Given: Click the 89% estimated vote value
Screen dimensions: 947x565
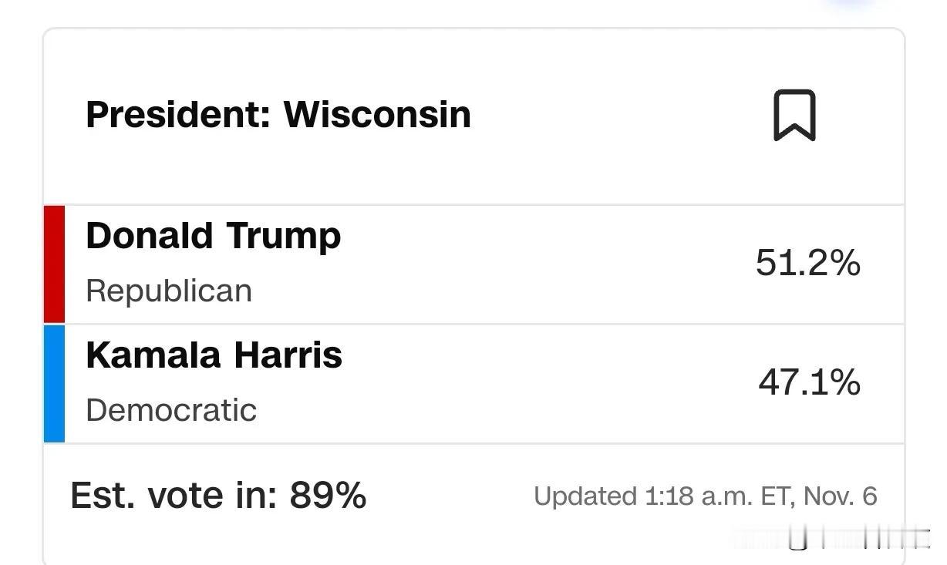Looking at the screenshot, I should [x=328, y=495].
